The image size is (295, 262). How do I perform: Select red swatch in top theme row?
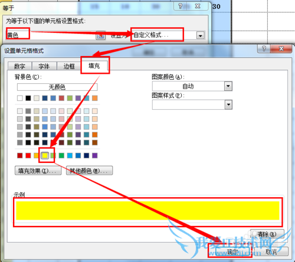pos(61,98)
